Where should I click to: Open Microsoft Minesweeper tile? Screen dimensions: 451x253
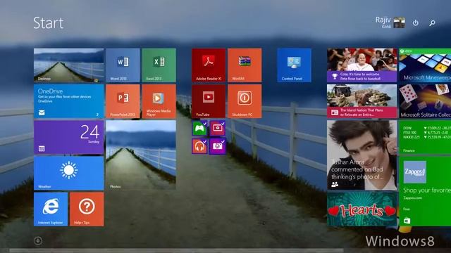coord(425,65)
